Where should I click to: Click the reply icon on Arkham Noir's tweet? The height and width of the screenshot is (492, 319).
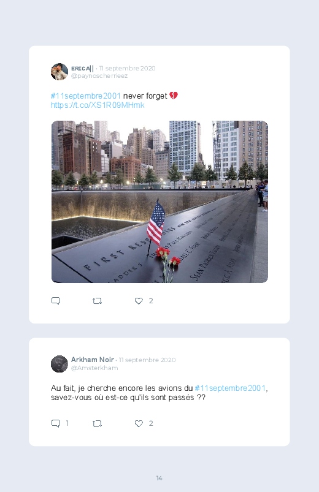[56, 423]
